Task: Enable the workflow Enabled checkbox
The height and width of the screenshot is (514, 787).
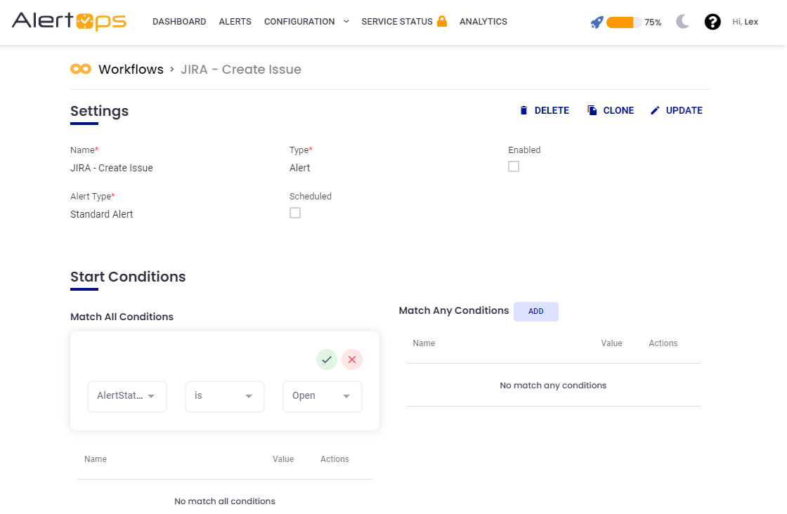Action: pos(514,166)
